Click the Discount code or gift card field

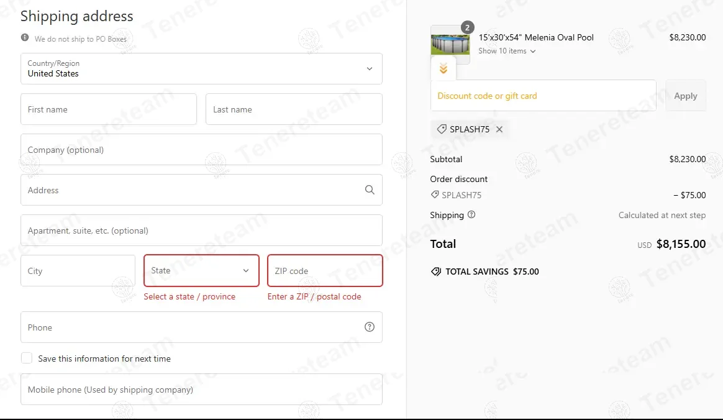(543, 96)
